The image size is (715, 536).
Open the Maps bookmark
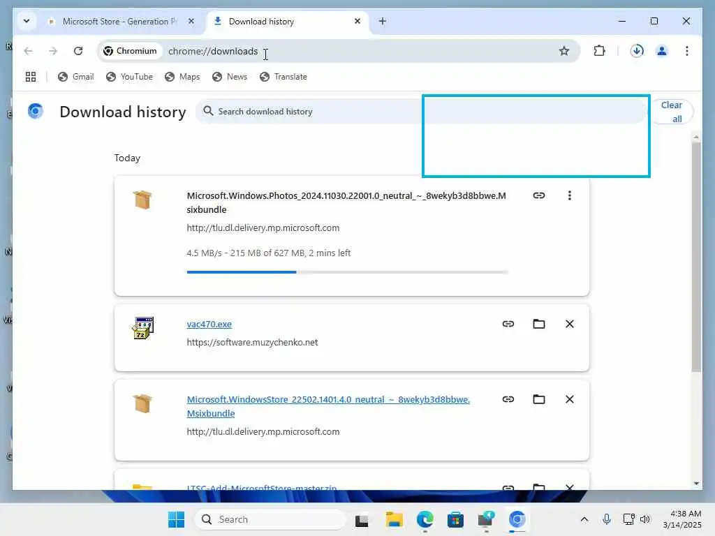tap(183, 77)
